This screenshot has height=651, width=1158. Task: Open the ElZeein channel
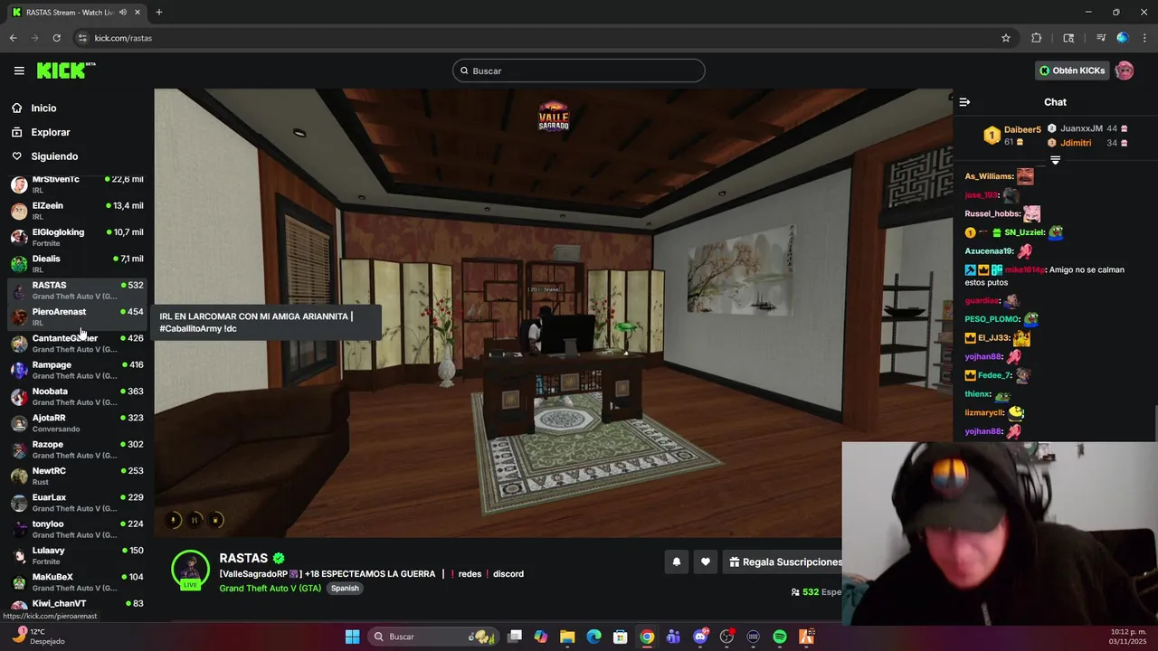pos(77,211)
